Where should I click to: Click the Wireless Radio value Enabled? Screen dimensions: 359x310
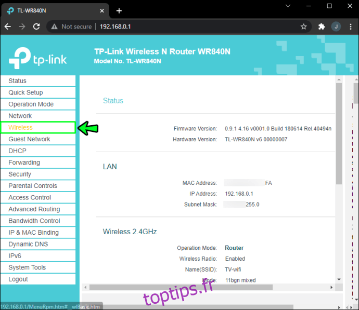pyautogui.click(x=235, y=259)
